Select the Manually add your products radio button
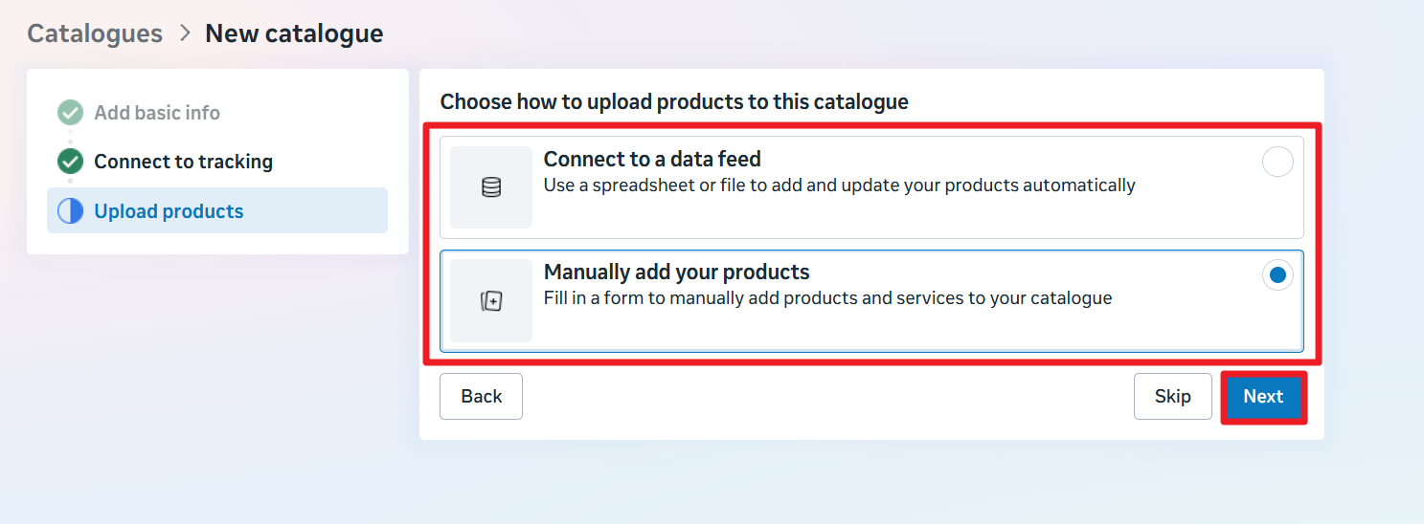Image resolution: width=1424 pixels, height=524 pixels. click(1277, 275)
